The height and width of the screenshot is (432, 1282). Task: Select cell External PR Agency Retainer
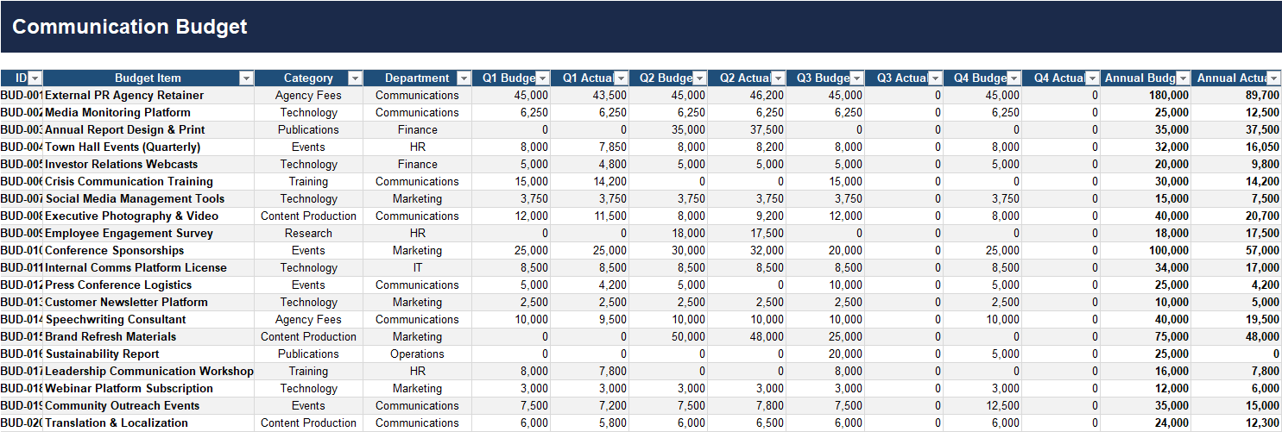[x=148, y=96]
